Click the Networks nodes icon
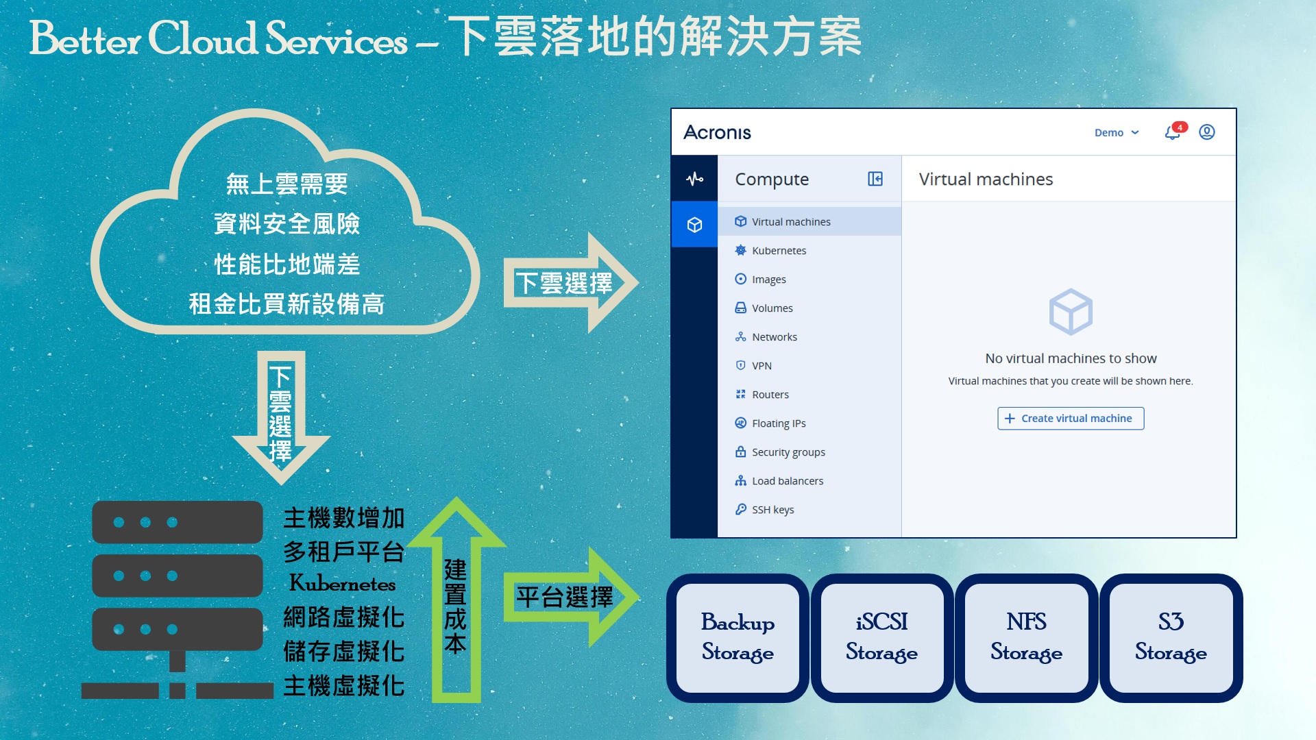Viewport: 1316px width, 740px height. 740,336
